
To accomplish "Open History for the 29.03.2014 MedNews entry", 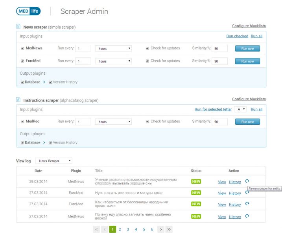I will [x=235, y=182].
